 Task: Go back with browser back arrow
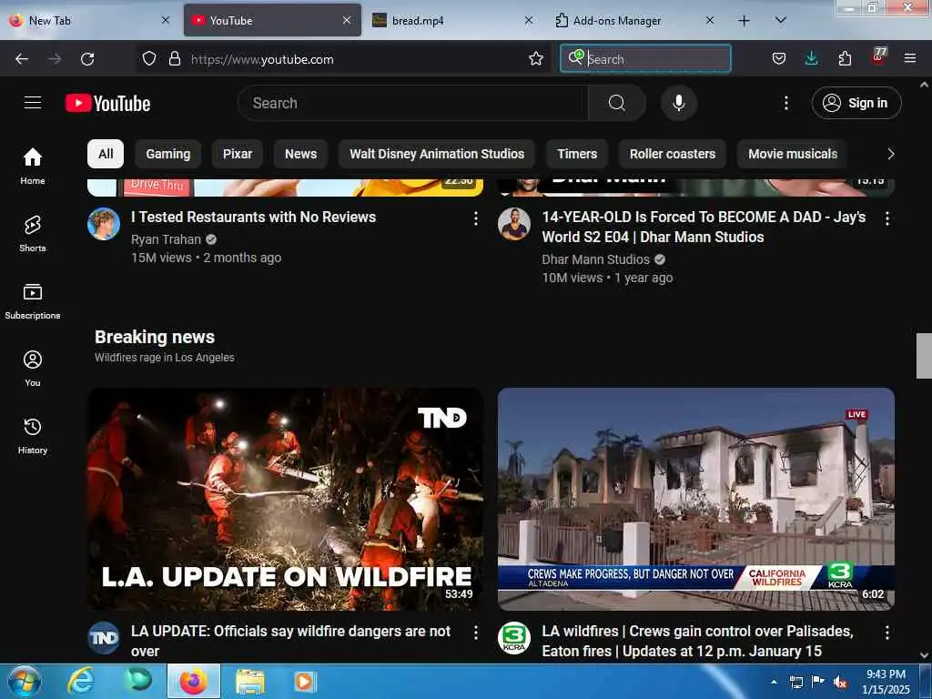click(22, 59)
